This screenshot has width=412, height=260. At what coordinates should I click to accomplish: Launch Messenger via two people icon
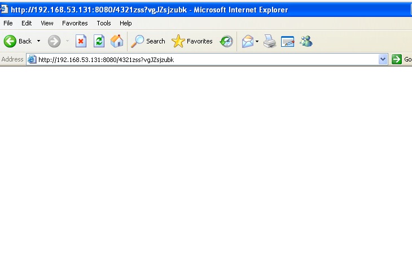click(306, 41)
